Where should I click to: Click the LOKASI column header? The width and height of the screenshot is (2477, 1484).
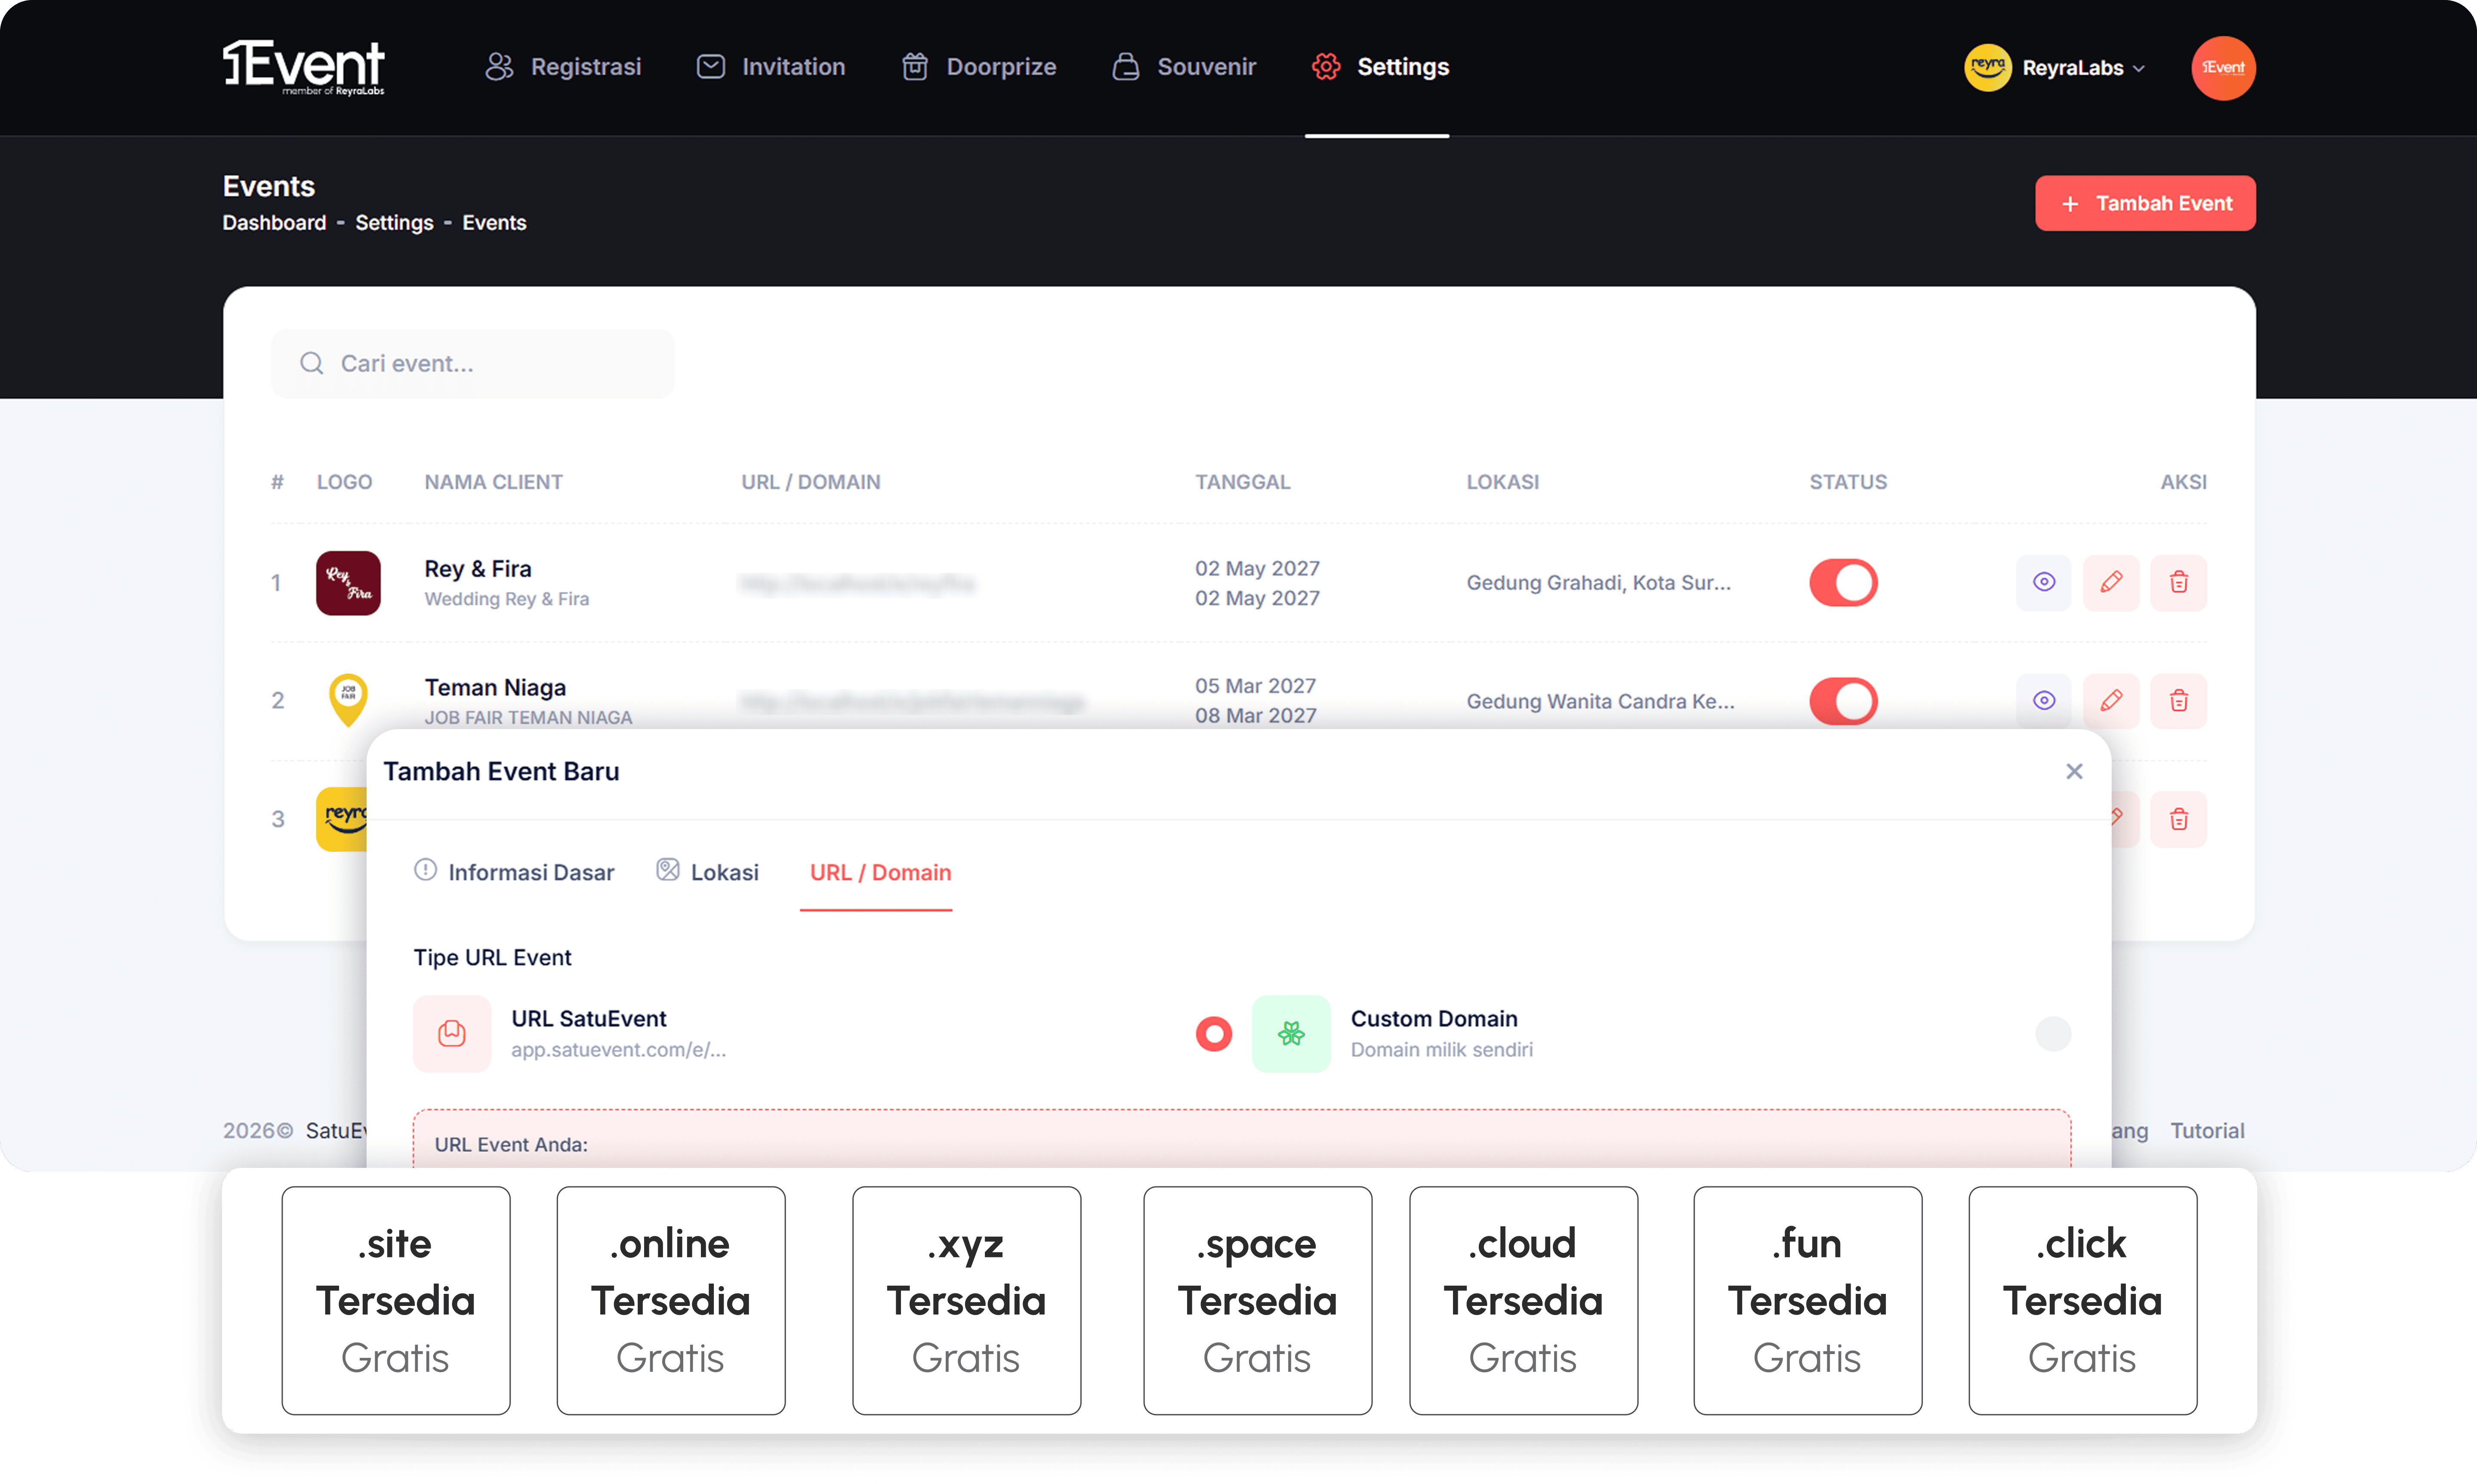coord(1503,482)
